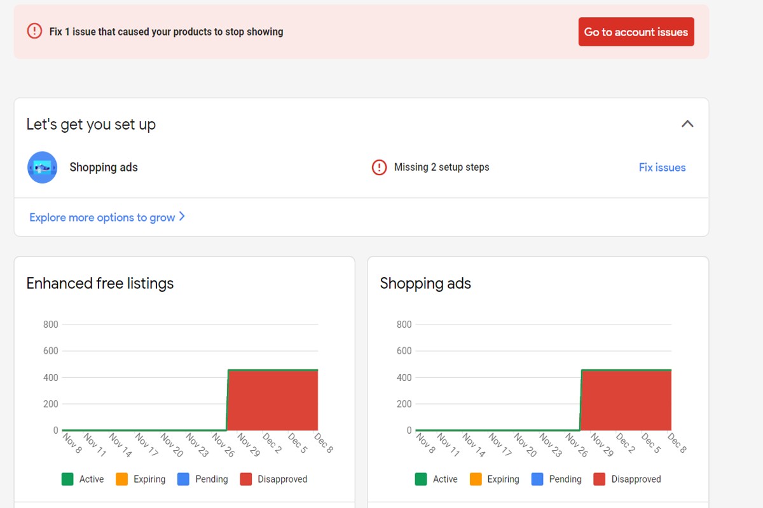
Task: Toggle the Active legend swatch in Shopping ads chart
Action: pos(421,479)
